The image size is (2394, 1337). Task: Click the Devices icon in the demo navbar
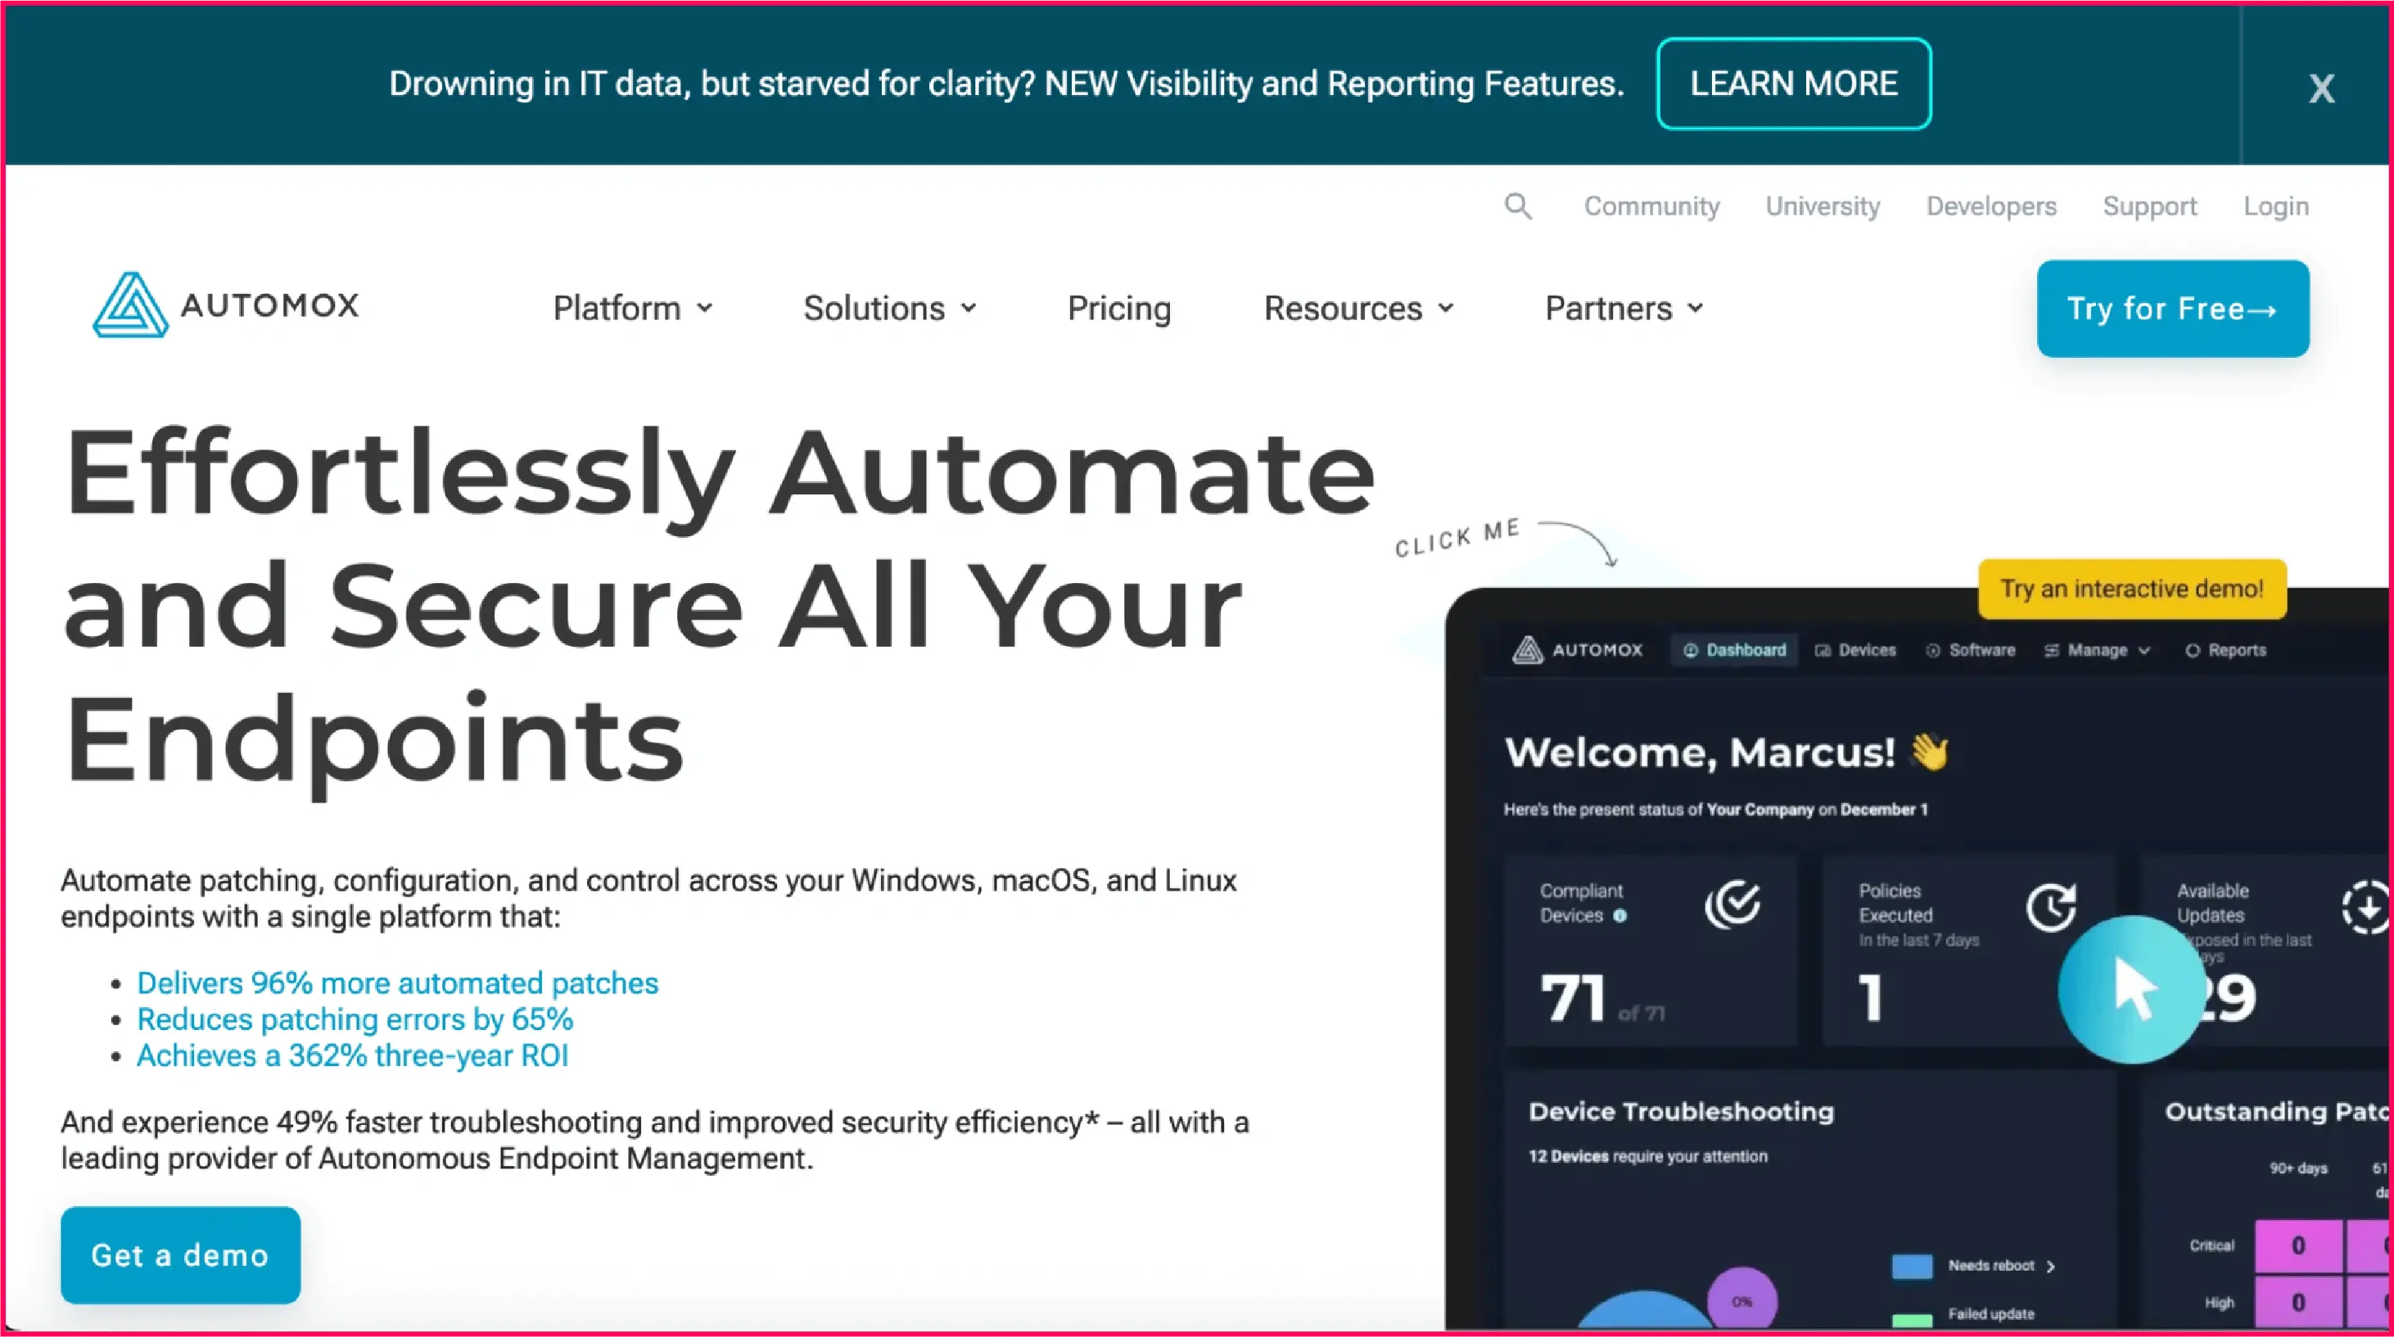[x=1823, y=649]
